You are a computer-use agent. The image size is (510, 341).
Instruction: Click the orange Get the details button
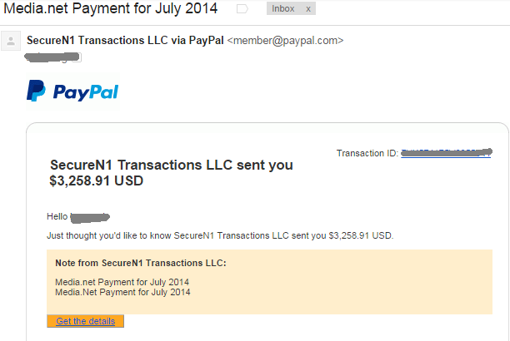click(x=85, y=321)
